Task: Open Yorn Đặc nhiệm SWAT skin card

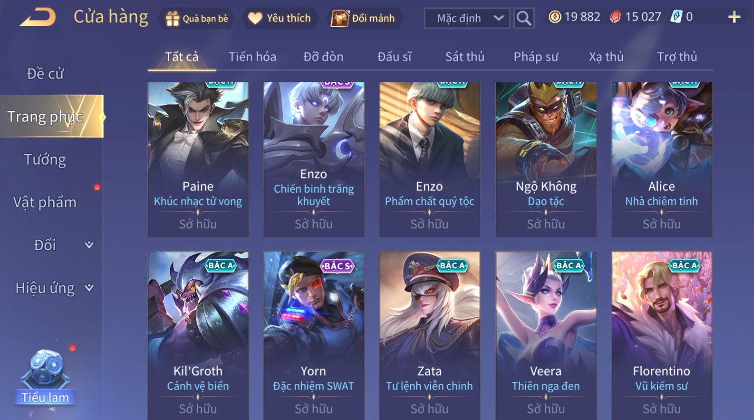Action: pos(313,335)
